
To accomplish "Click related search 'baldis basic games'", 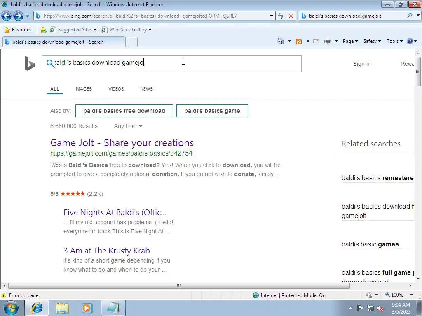I will (x=370, y=244).
